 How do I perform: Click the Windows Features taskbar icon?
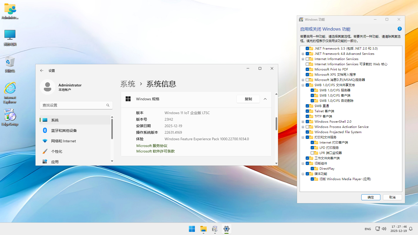coord(215,229)
